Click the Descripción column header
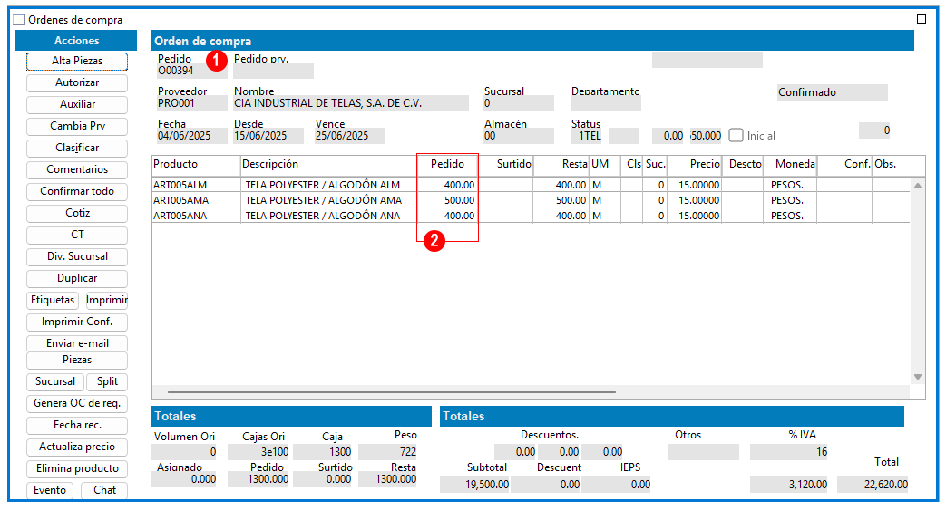This screenshot has height=510, width=946. [328, 165]
